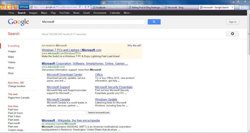Click the Google search box containing Microsoft
Viewport: 250px width, 133px height.
point(92,22)
